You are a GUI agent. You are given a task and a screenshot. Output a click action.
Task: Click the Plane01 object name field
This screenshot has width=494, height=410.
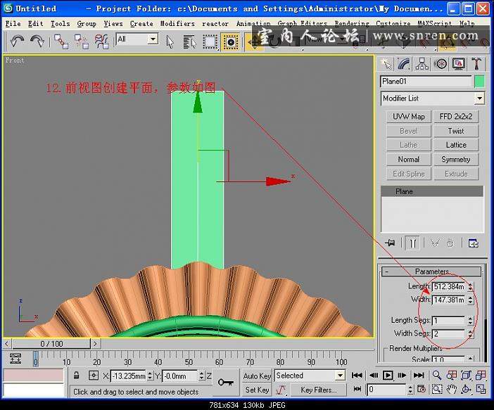pos(426,82)
